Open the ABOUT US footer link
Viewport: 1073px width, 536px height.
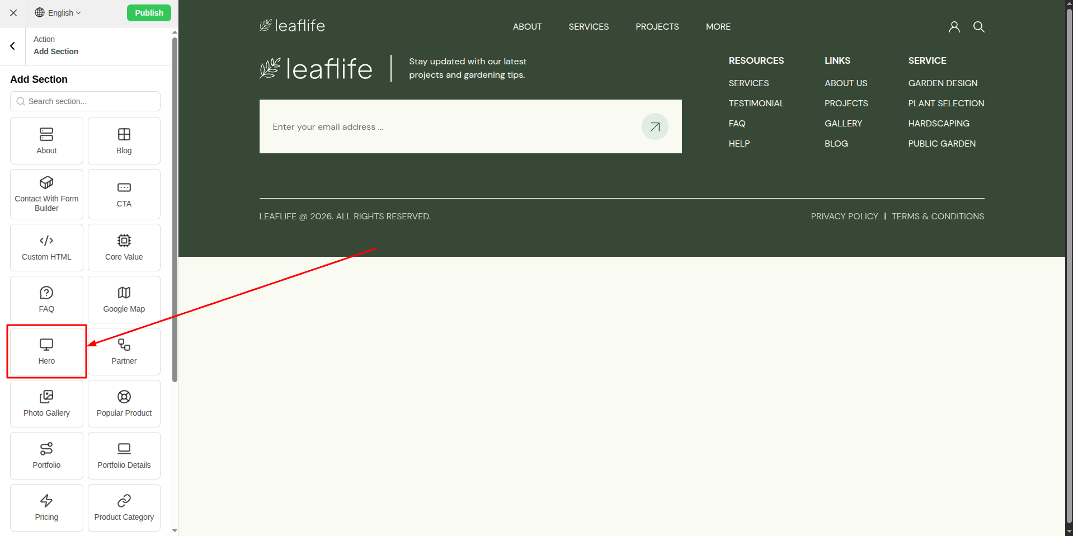click(x=845, y=83)
